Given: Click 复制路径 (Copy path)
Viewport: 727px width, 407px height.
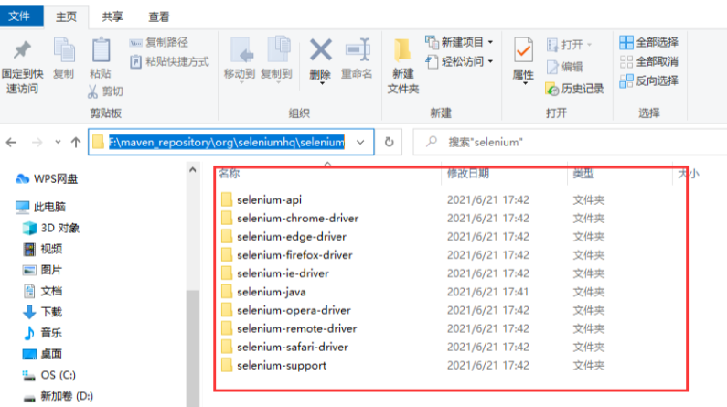Looking at the screenshot, I should 159,43.
